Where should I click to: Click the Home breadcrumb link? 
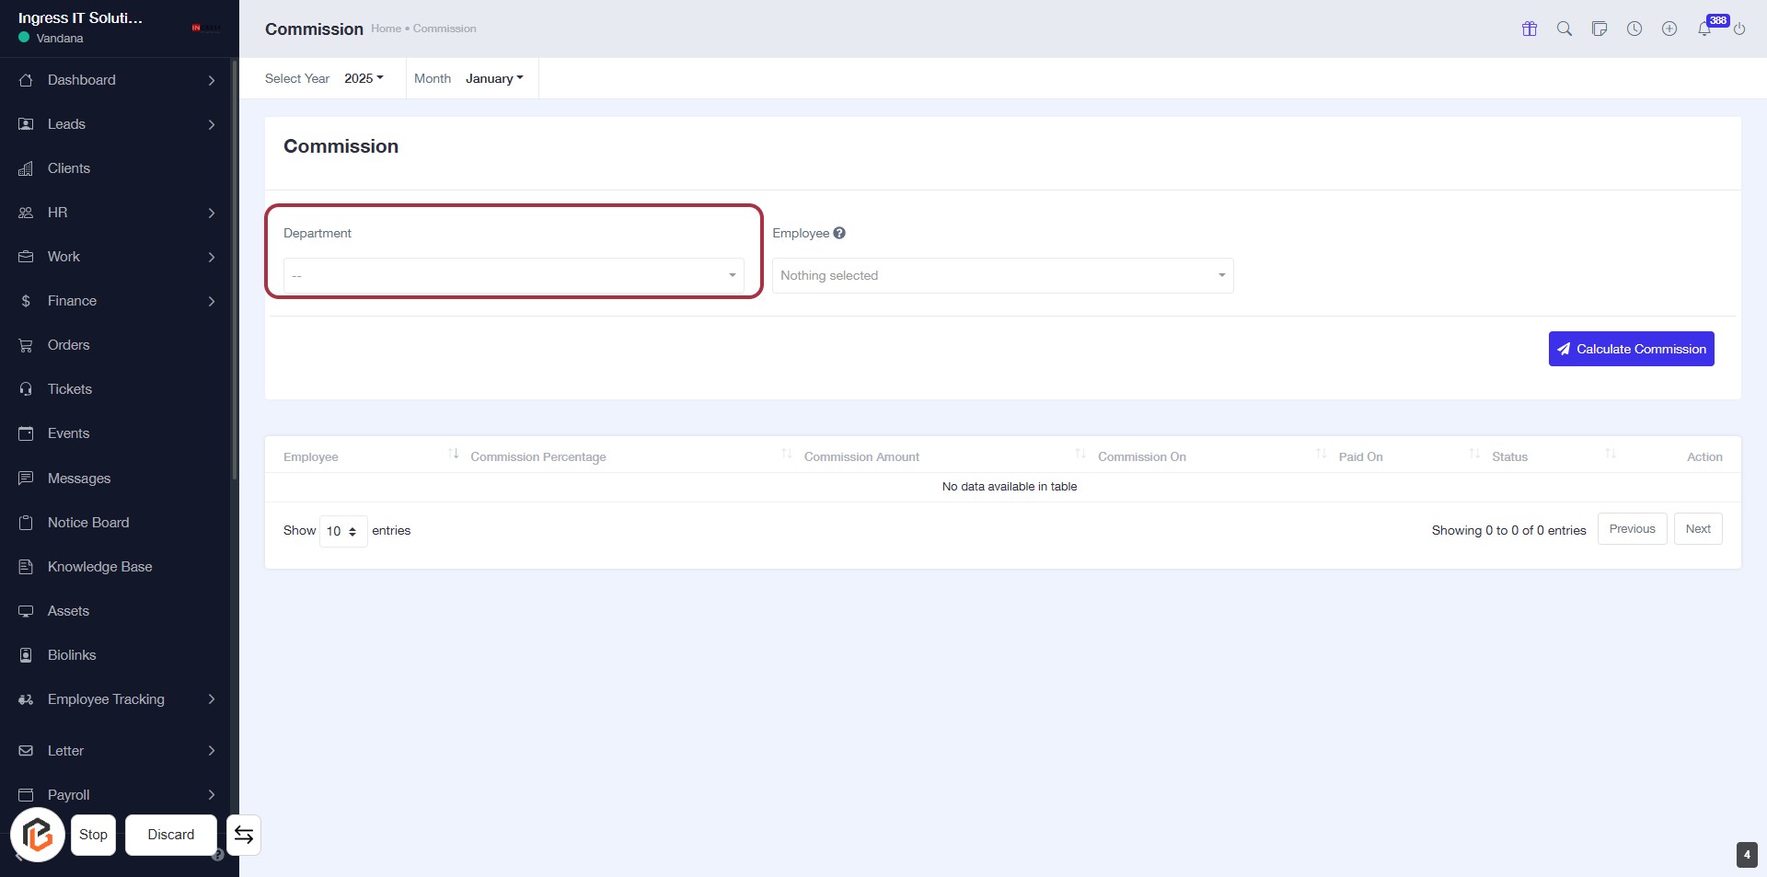point(386,29)
